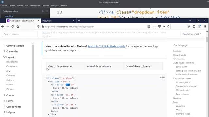Jump to Grid options section
Image resolution: width=209 pixels, height=117 pixels.
click(179, 59)
